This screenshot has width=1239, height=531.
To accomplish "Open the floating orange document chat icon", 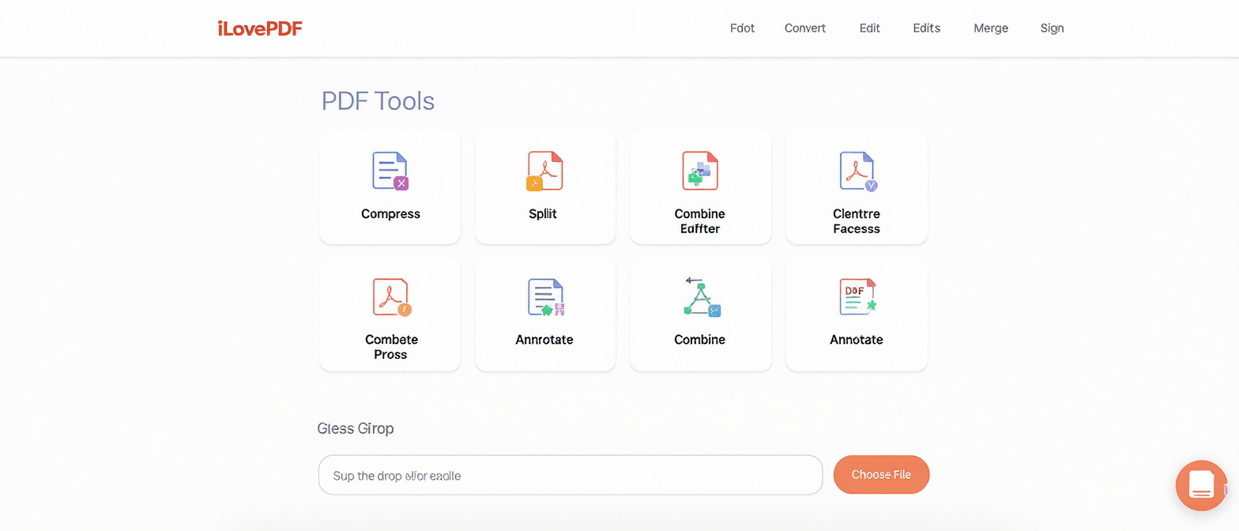I will [x=1201, y=485].
